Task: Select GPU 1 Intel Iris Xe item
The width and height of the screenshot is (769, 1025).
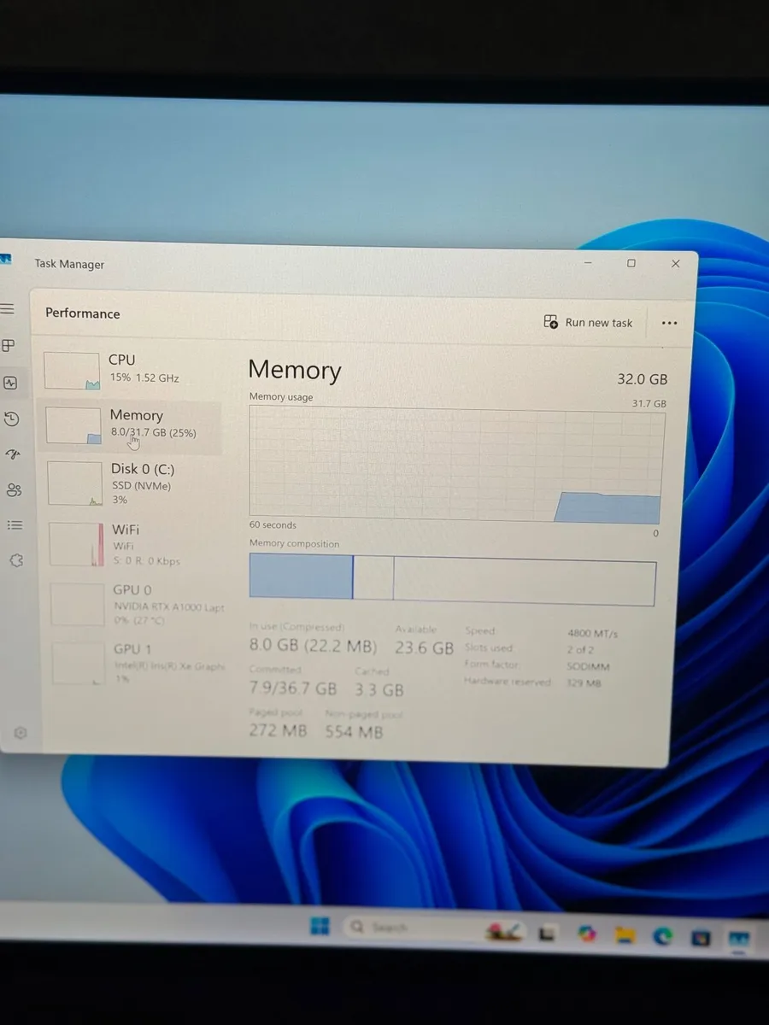Action: coord(138,663)
